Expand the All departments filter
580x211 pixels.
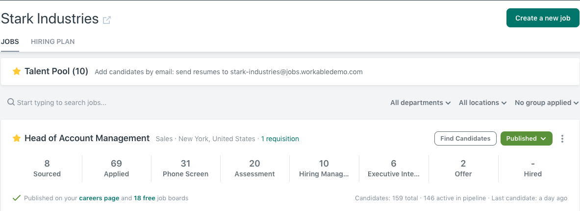click(x=420, y=103)
